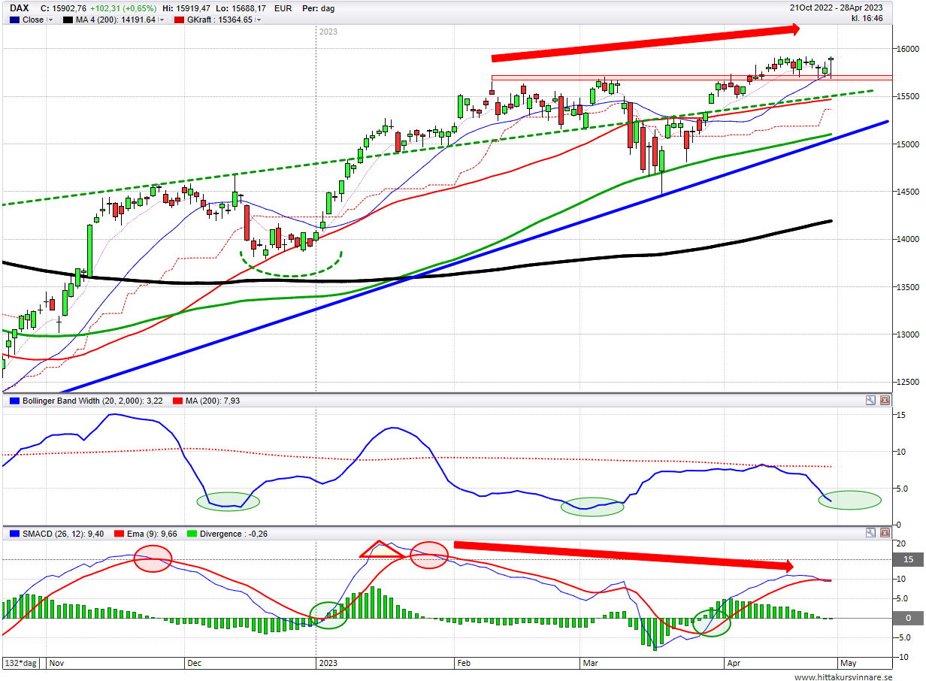Close the Bollinger Band Width panel
This screenshot has width=926, height=681.
[x=885, y=401]
